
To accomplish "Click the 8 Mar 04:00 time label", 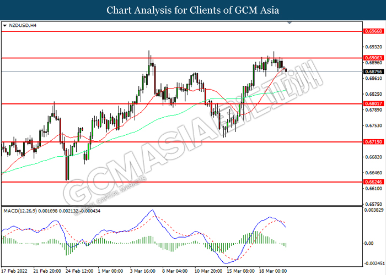I will (175, 271).
